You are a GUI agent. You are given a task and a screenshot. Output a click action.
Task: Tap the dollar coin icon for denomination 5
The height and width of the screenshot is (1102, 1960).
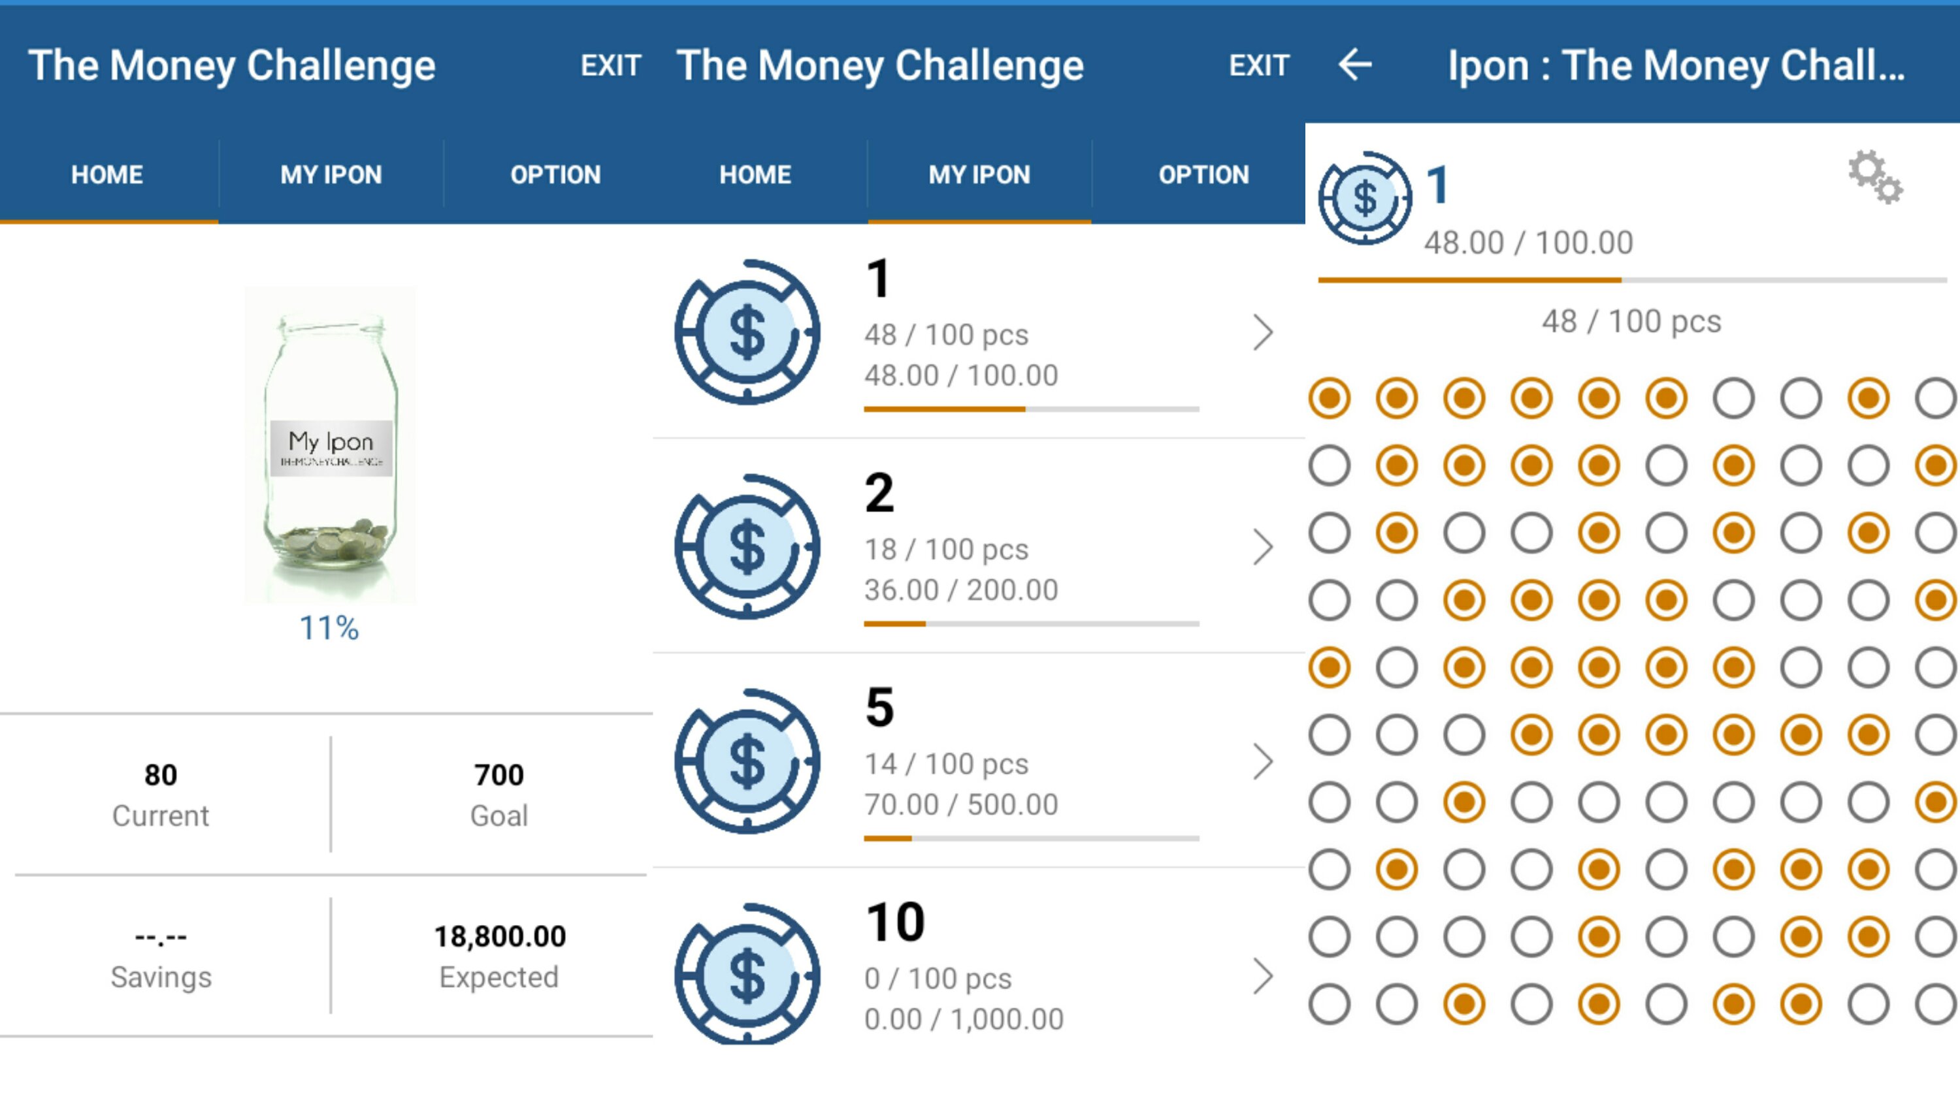point(747,761)
